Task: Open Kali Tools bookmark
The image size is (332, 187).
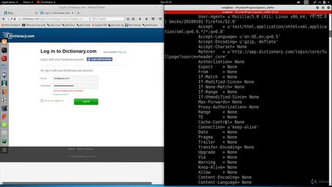Action: click(84, 25)
